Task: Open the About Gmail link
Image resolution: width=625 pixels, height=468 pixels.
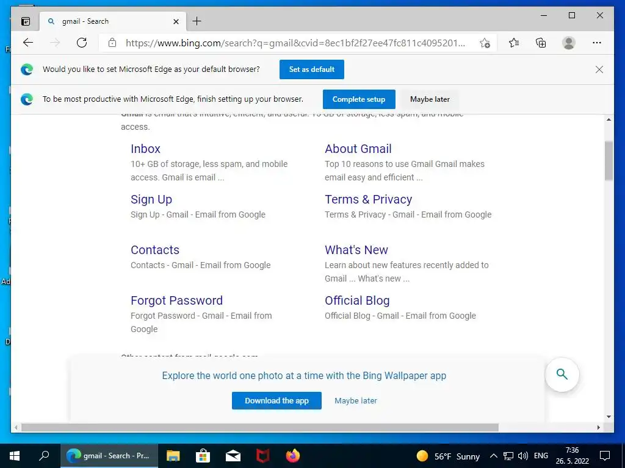Action: [x=358, y=149]
